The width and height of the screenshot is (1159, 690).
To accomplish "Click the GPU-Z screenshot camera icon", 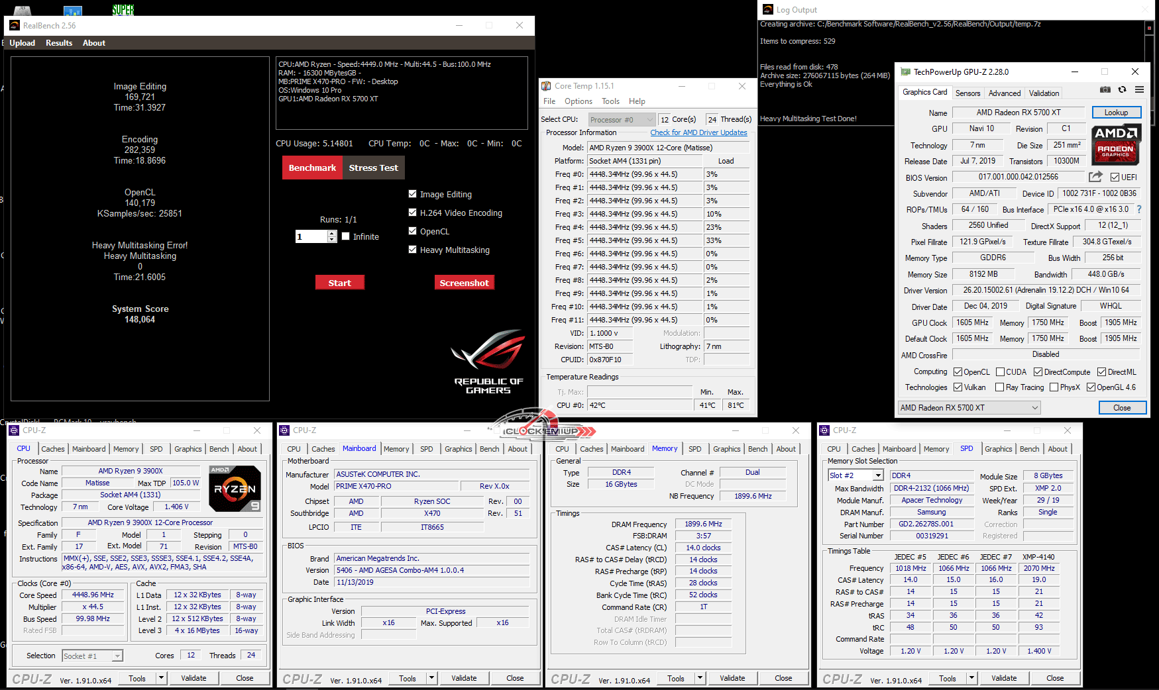I will pos(1105,90).
